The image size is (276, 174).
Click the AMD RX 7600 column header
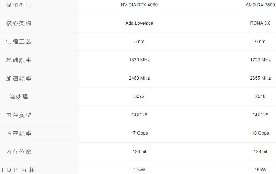(260, 5)
